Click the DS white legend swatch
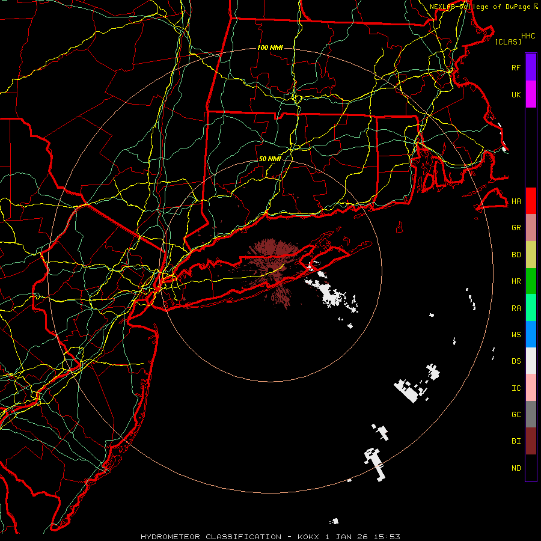The width and height of the screenshot is (541, 541). (x=531, y=361)
